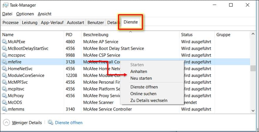Close the Task-Manager window
Viewport: 259px width, 132px height.
(x=248, y=5)
